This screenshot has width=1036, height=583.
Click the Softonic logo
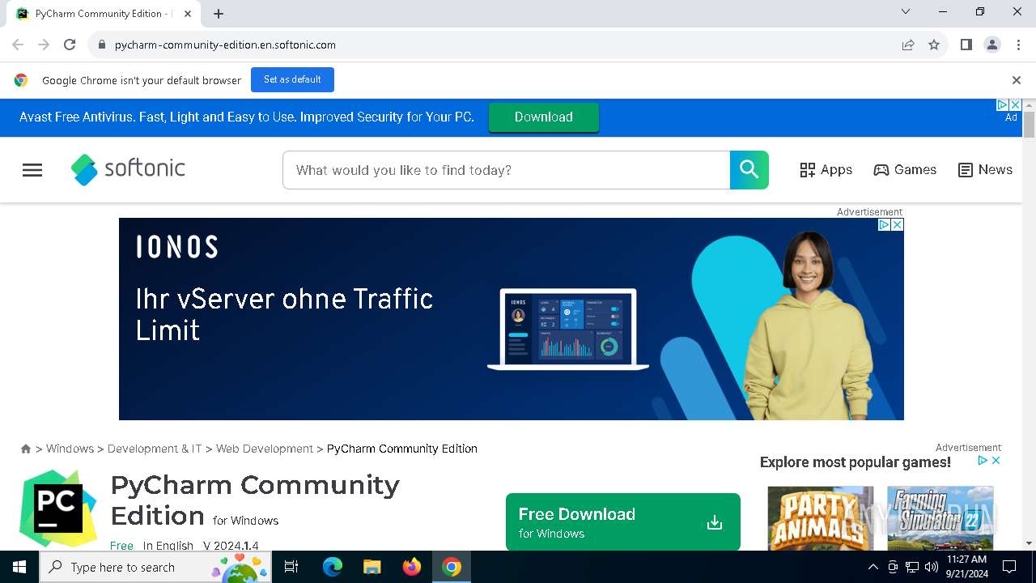tap(128, 169)
